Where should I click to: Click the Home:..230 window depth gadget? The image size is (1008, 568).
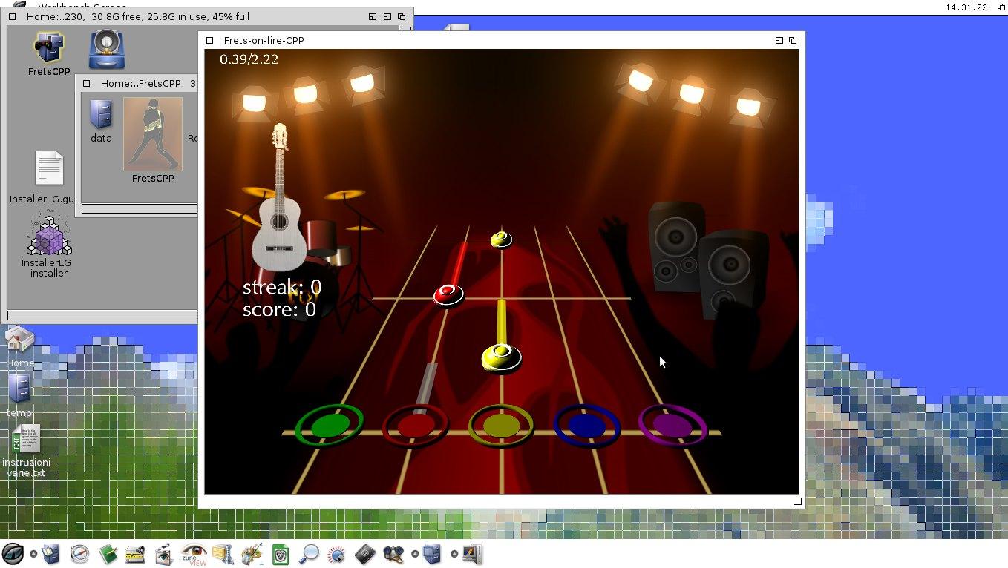(402, 16)
